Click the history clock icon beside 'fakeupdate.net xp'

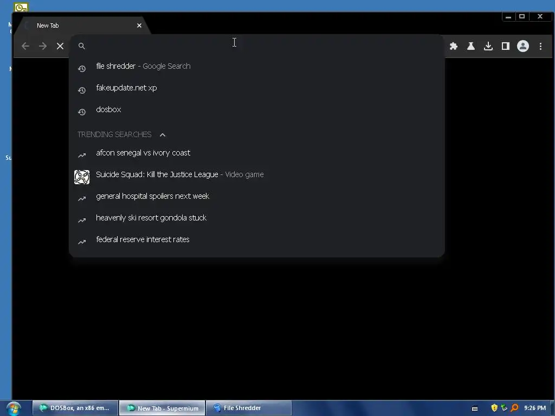click(82, 90)
